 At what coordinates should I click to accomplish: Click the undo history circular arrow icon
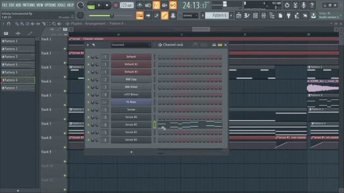pyautogui.click(x=287, y=5)
